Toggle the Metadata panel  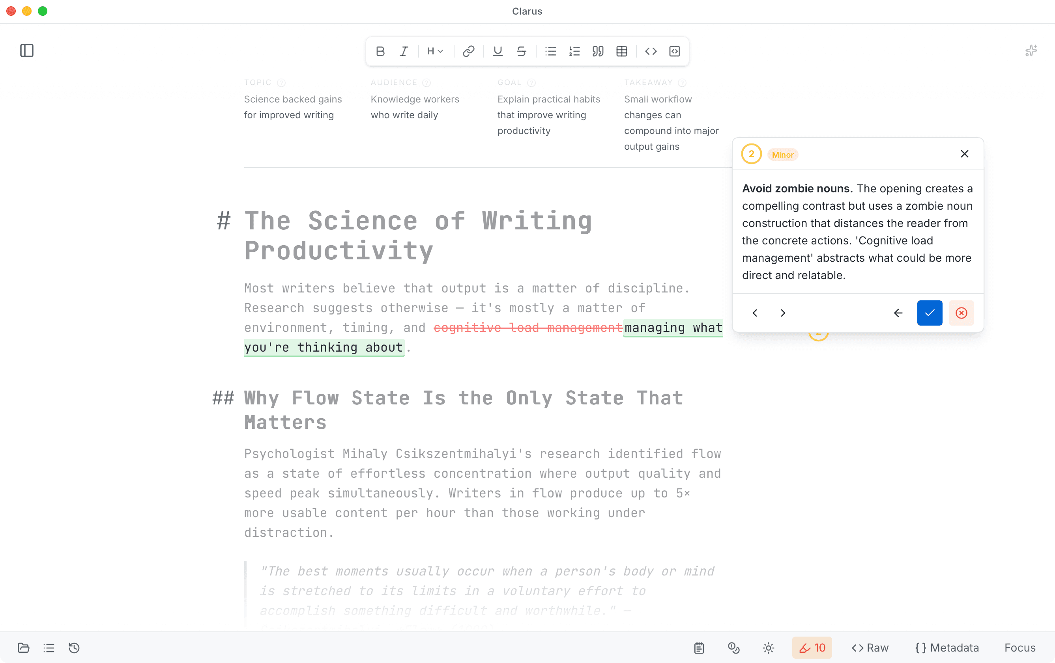(947, 648)
